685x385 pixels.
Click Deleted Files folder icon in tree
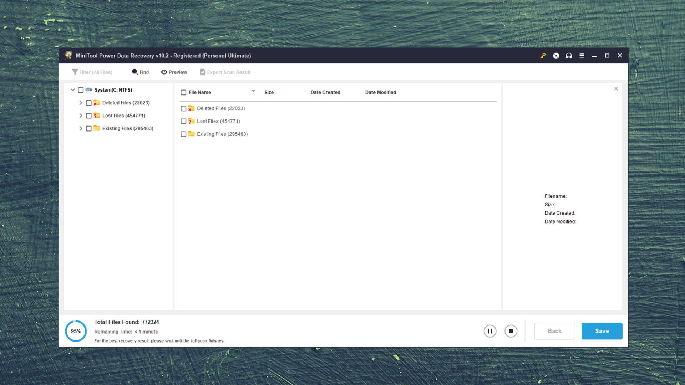pyautogui.click(x=97, y=103)
